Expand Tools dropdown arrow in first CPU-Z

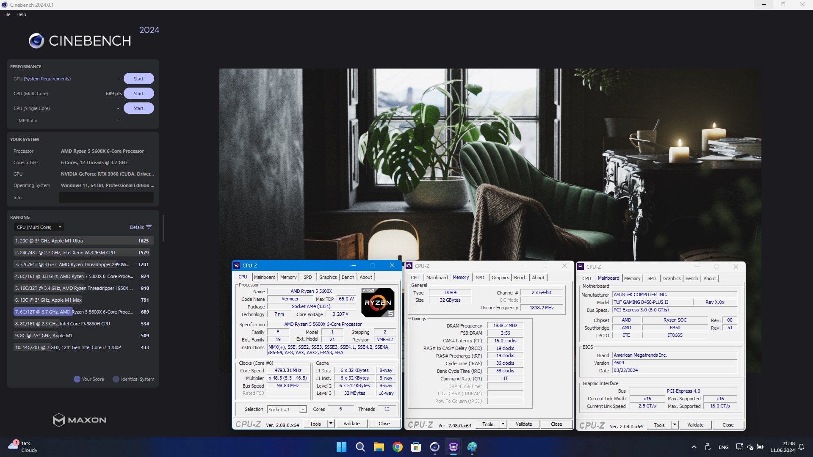(x=331, y=424)
